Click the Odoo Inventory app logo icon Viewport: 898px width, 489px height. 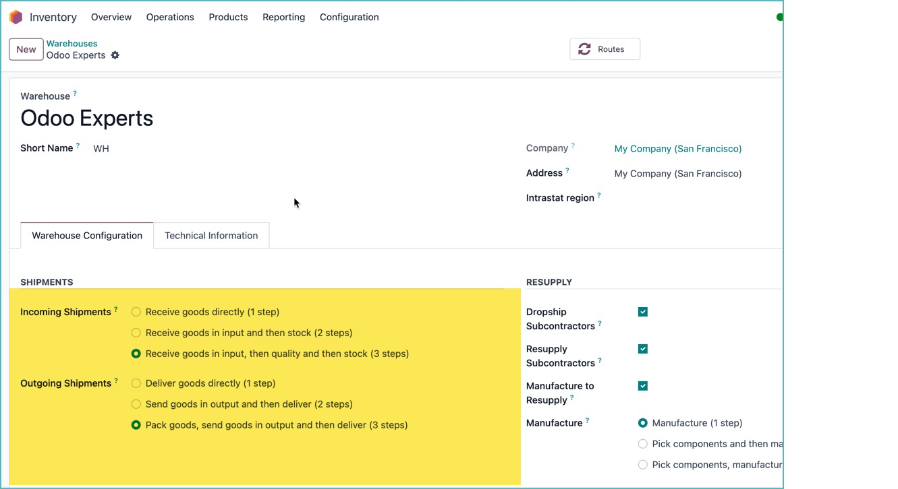(x=16, y=17)
